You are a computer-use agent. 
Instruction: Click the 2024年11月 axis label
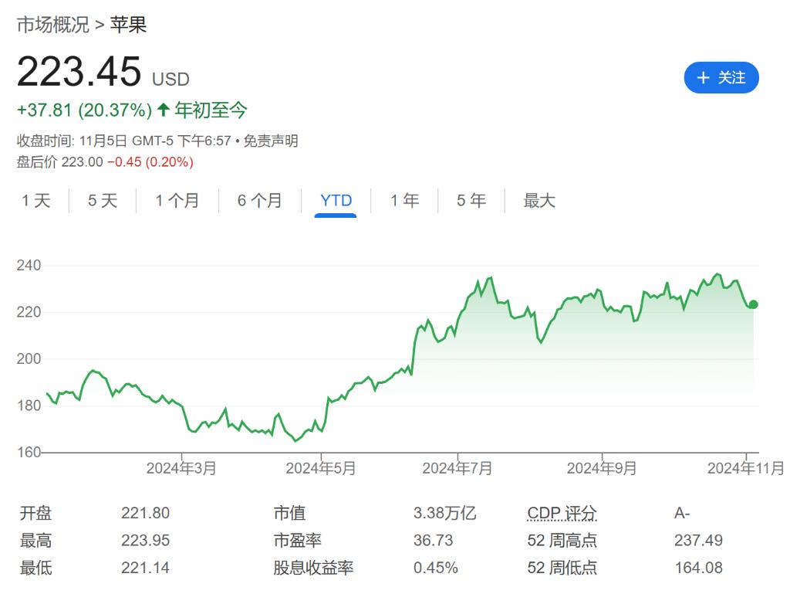tap(746, 468)
